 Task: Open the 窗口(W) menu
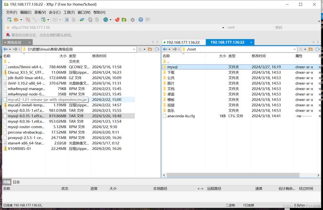coord(84,12)
